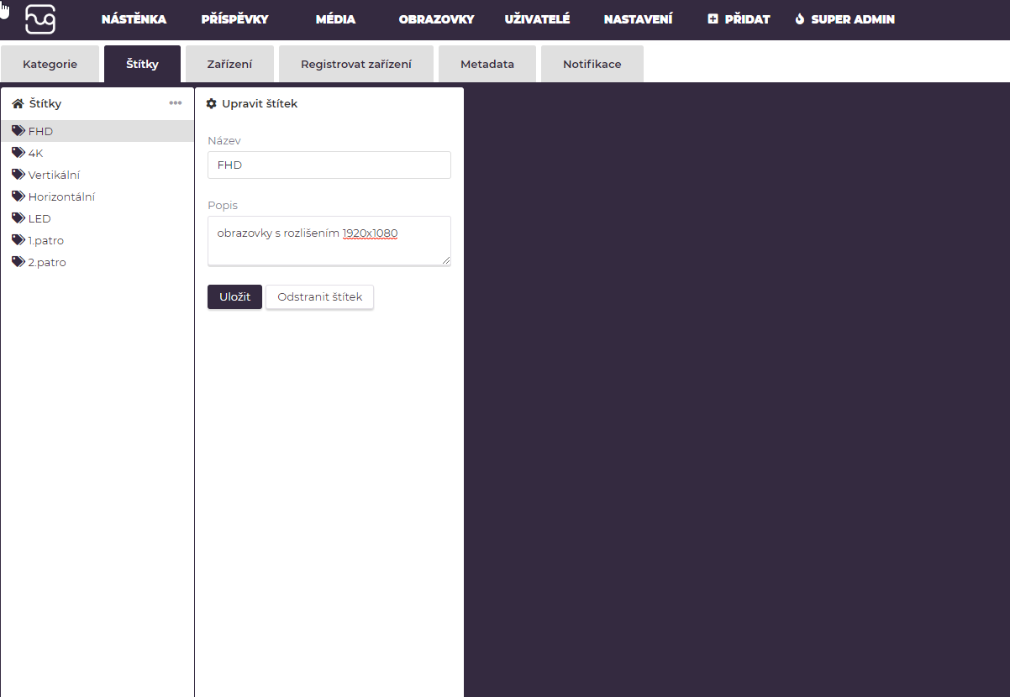The width and height of the screenshot is (1010, 697).
Task: Open the three-dots menu in Štítky panel
Action: pyautogui.click(x=175, y=103)
